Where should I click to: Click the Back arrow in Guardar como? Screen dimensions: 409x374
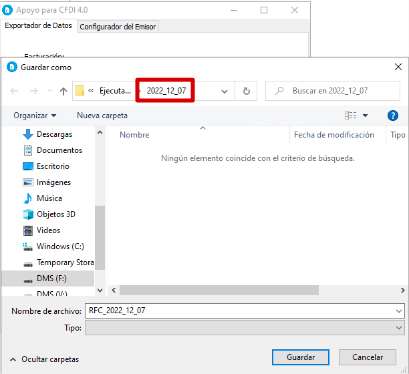click(14, 91)
